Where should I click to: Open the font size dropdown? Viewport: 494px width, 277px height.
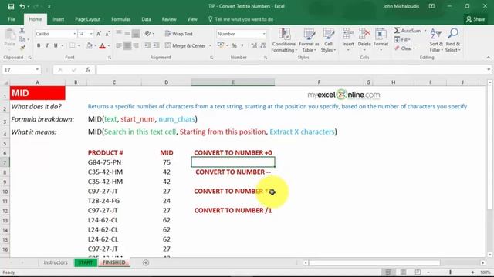pos(91,34)
